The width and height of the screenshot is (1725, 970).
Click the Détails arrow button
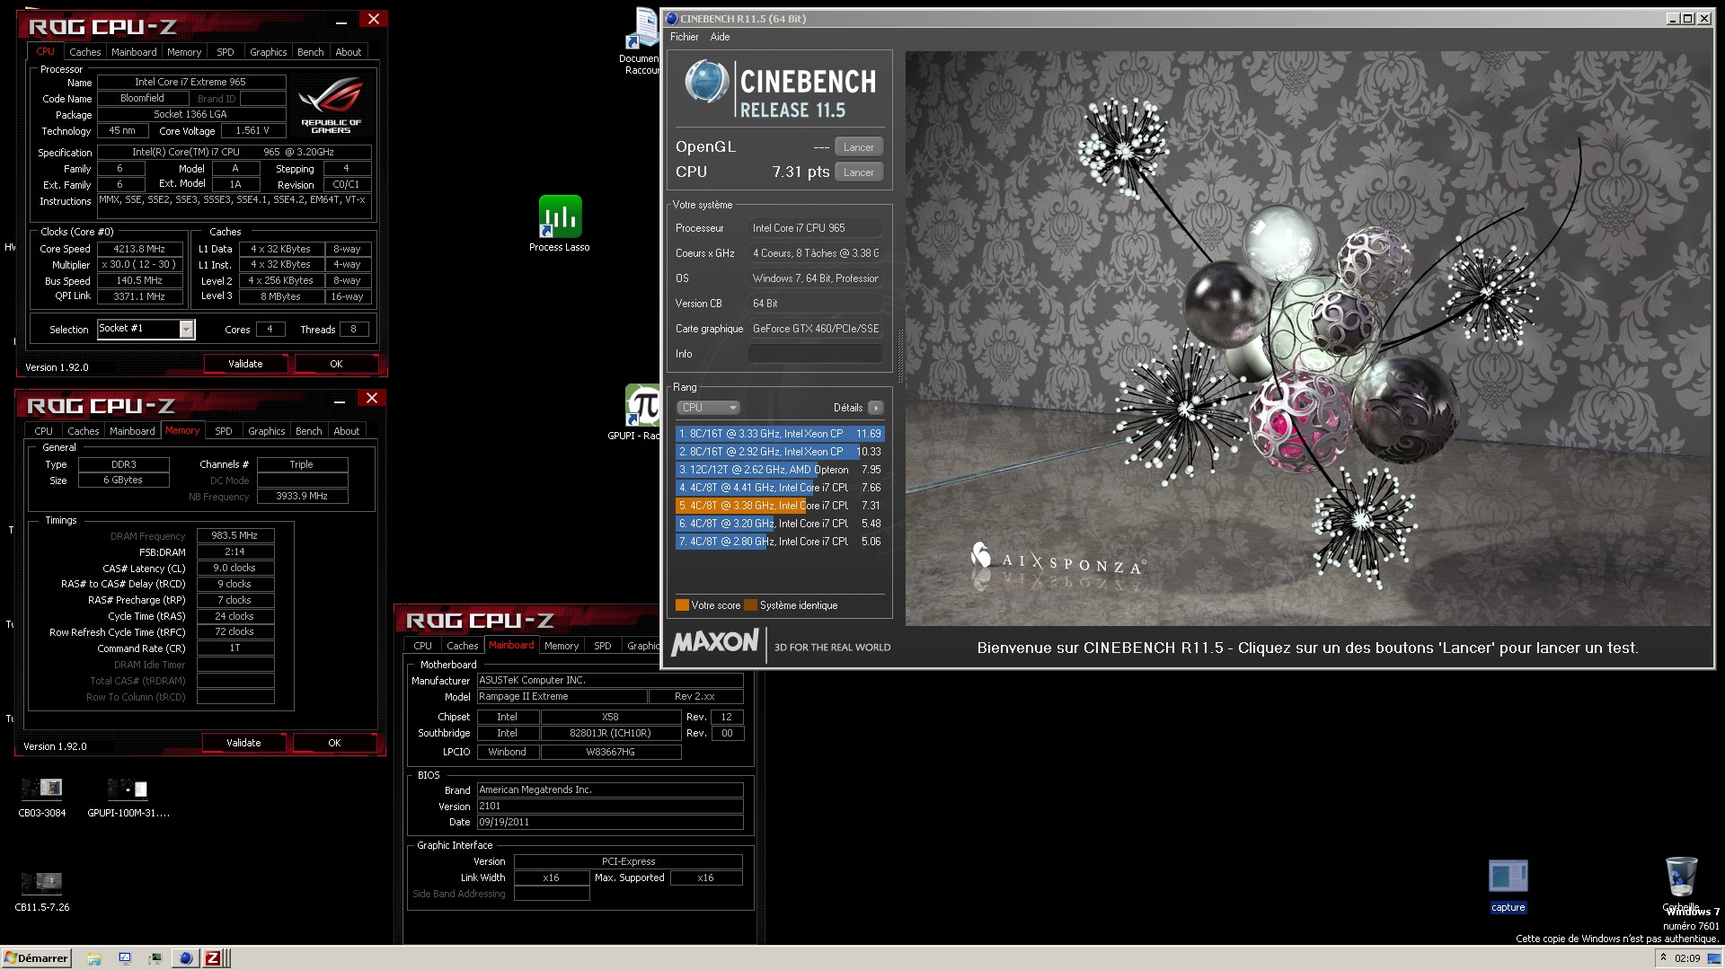pos(876,408)
